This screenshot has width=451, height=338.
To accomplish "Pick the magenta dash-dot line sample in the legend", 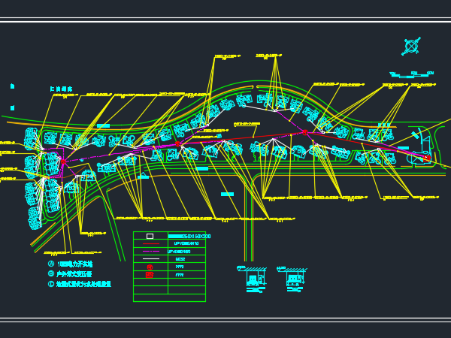I will coord(151,251).
